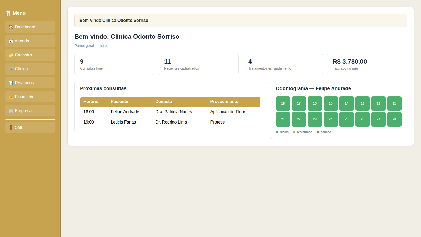The height and width of the screenshot is (237, 421).
Task: Click the house icon on Dashboard
Action: [x=11, y=27]
